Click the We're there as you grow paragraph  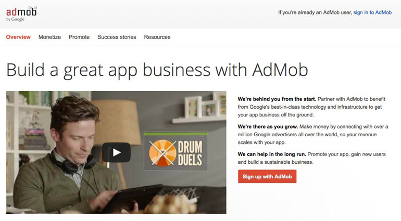tap(313, 134)
